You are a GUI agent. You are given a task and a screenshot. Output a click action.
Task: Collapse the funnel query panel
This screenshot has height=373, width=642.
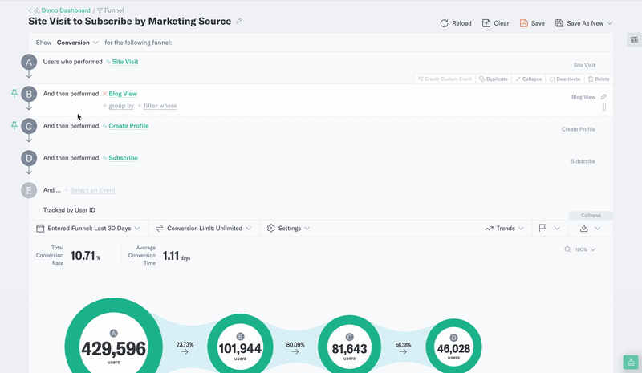(x=591, y=215)
